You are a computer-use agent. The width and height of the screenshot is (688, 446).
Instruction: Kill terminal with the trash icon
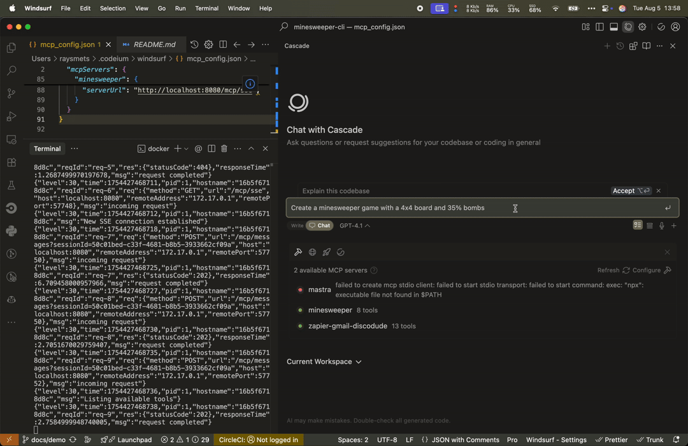coord(224,149)
